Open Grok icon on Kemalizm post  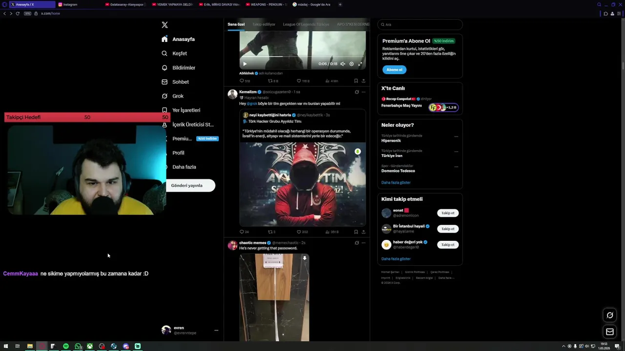coord(356,92)
